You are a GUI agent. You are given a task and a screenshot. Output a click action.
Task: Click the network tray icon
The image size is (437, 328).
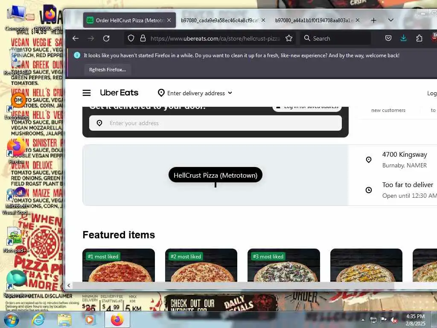[373, 320]
